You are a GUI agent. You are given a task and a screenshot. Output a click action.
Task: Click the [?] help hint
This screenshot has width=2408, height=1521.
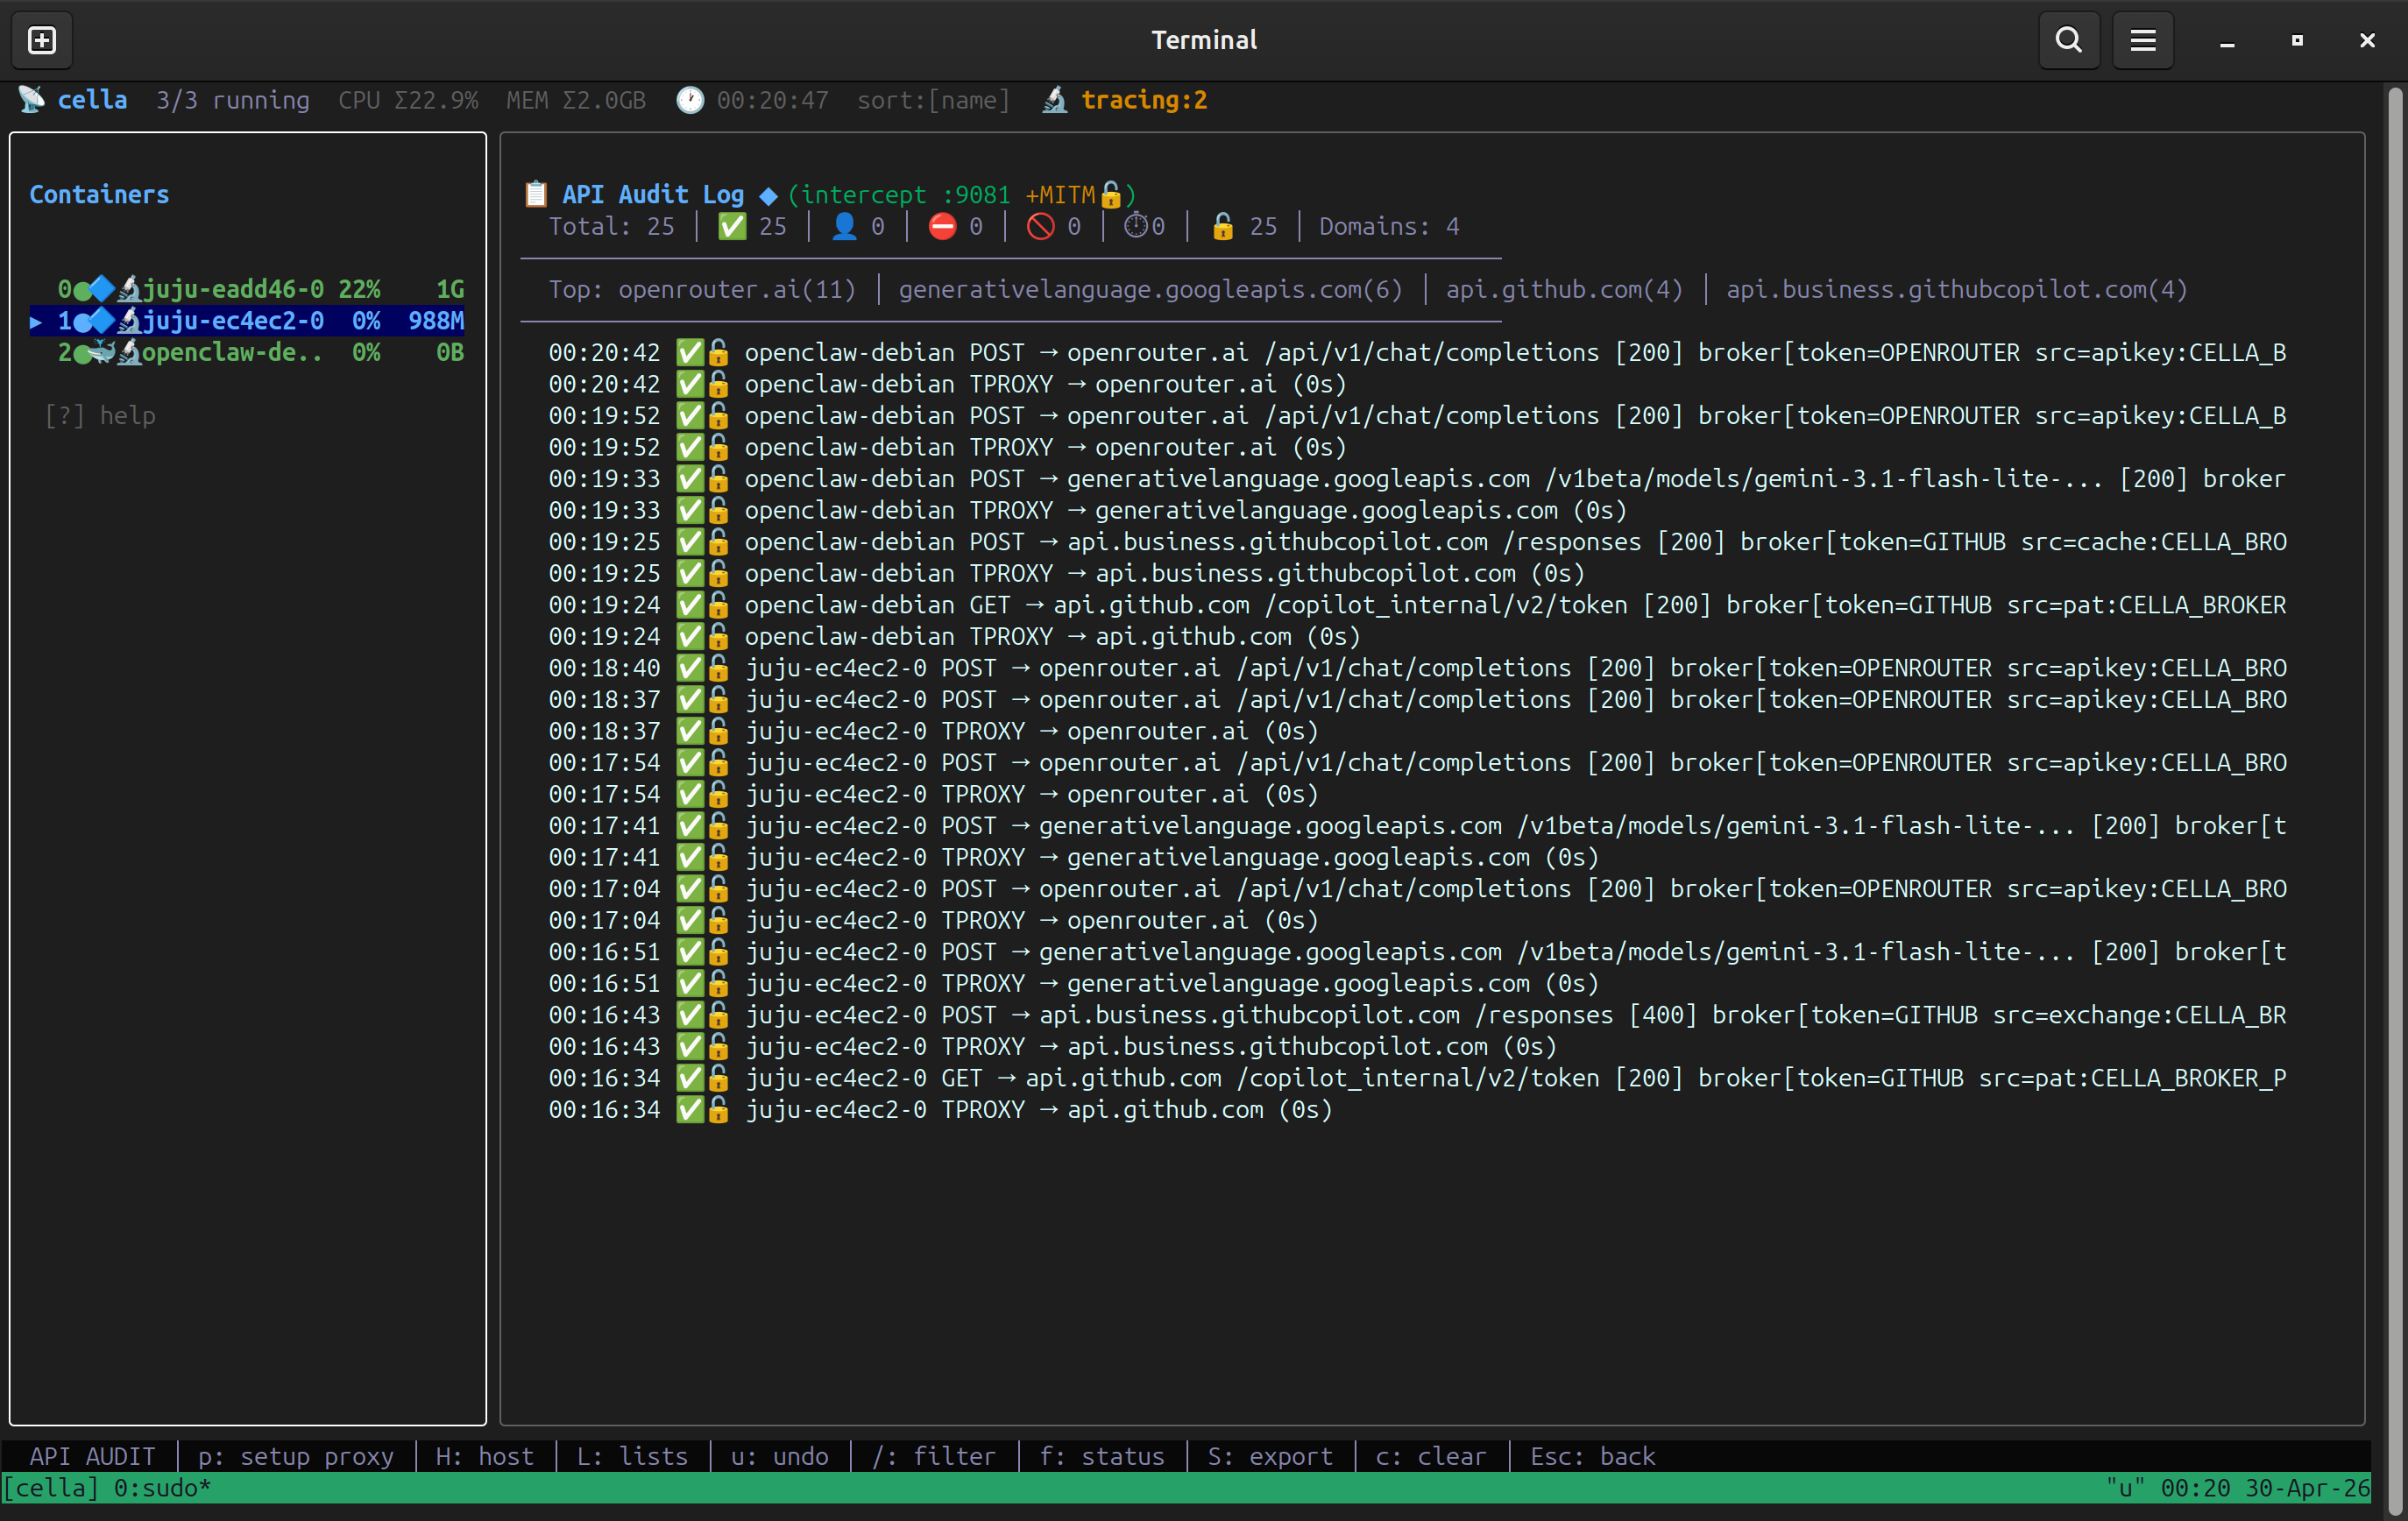[100, 415]
